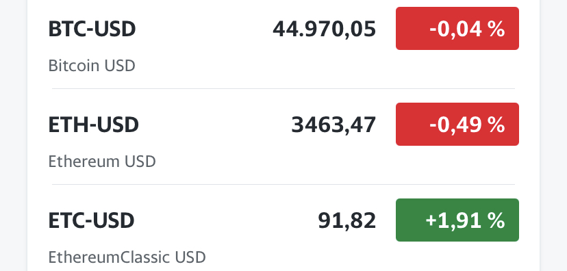The height and width of the screenshot is (271, 567).
Task: Click the divider line below Ethereum USD
Action: 283,184
